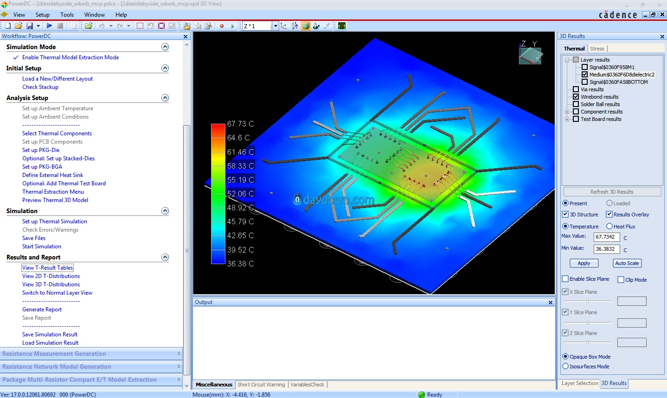Collapse the Simulation section chevron
The width and height of the screenshot is (667, 398).
pyautogui.click(x=165, y=211)
